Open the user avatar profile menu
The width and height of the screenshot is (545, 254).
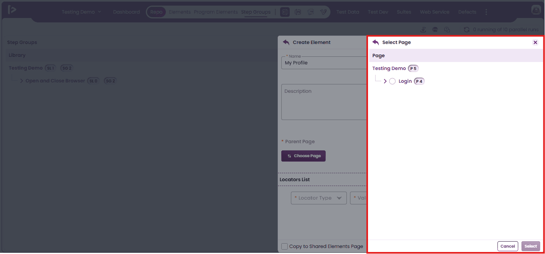(x=536, y=10)
